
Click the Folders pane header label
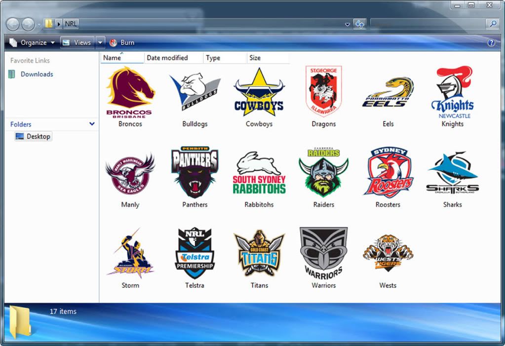point(21,124)
